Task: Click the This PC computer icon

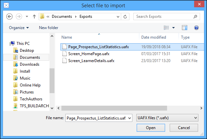Action: [12, 44]
